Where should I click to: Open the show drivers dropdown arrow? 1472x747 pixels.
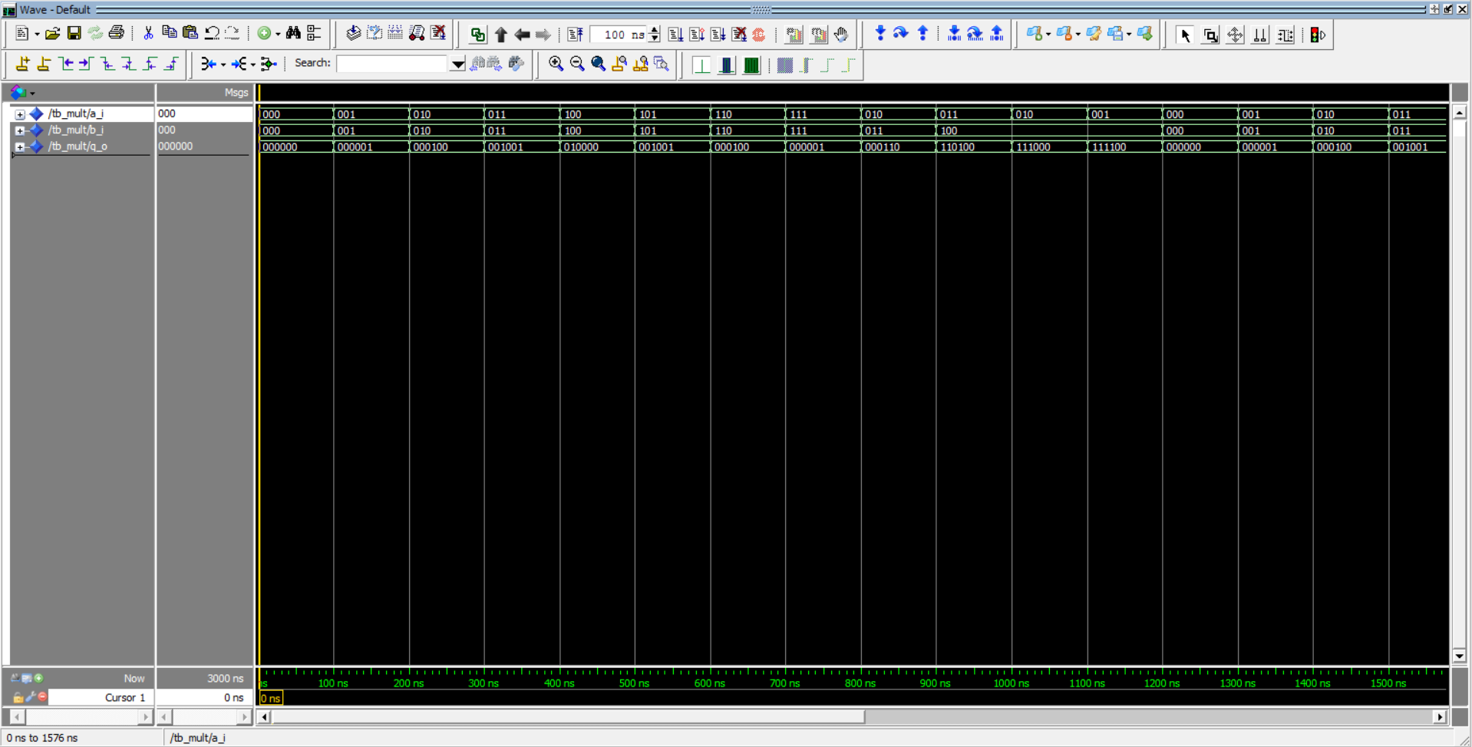[223, 64]
